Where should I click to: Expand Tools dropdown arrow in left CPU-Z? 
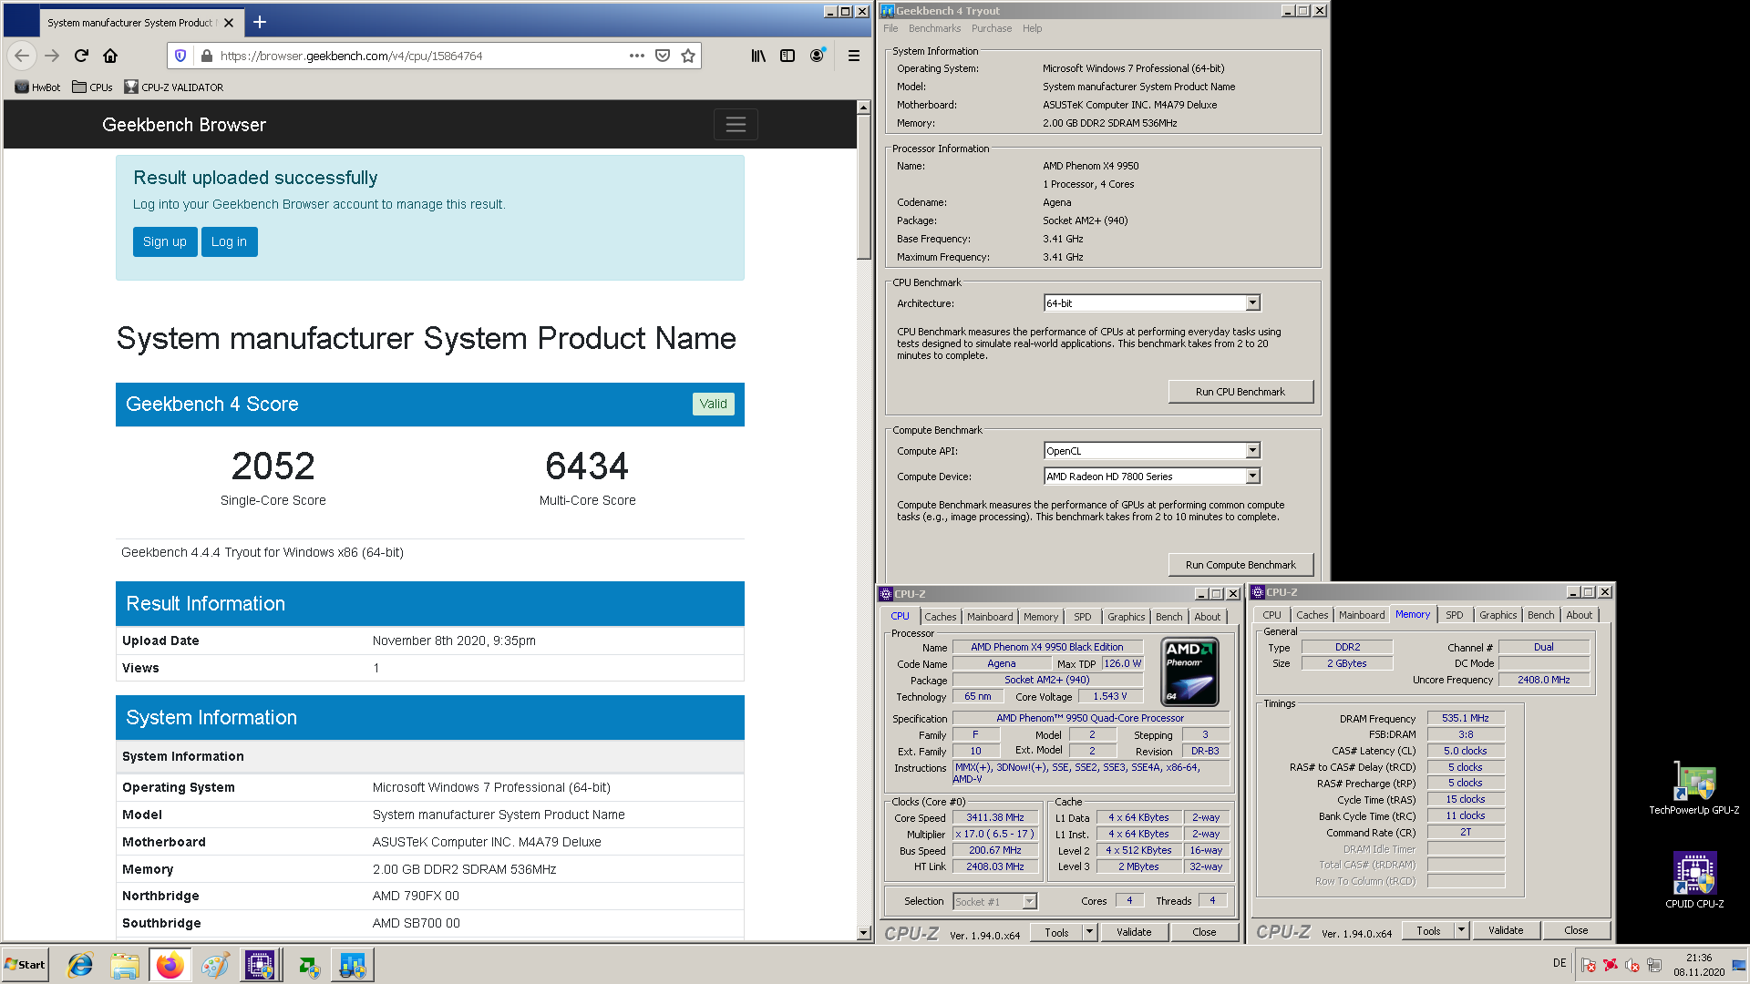coord(1089,931)
